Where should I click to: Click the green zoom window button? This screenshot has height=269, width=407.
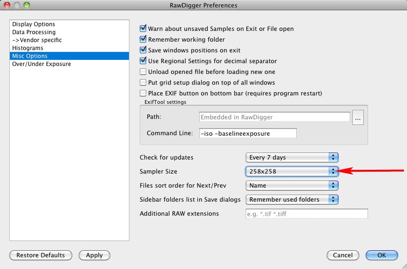click(x=27, y=5)
